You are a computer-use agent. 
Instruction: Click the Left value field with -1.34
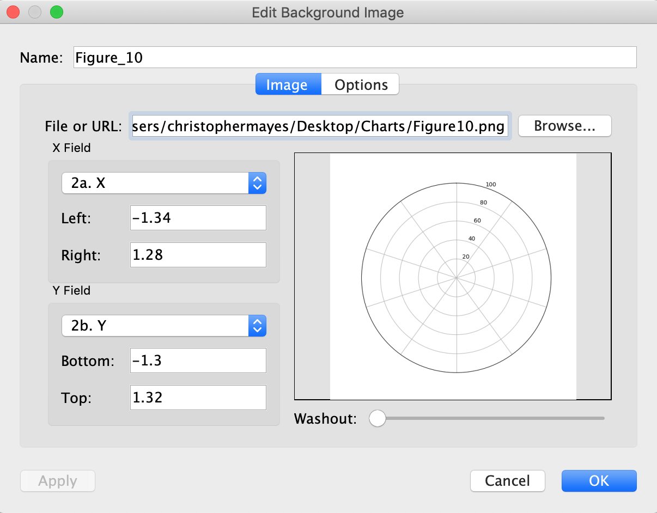[198, 218]
